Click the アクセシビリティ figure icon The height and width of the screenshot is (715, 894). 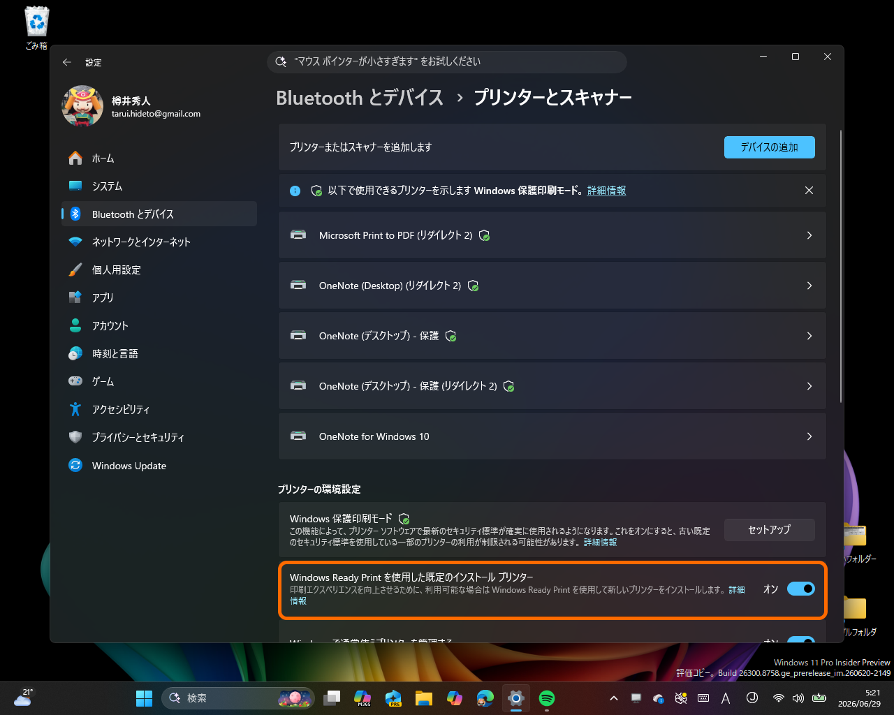click(x=75, y=409)
